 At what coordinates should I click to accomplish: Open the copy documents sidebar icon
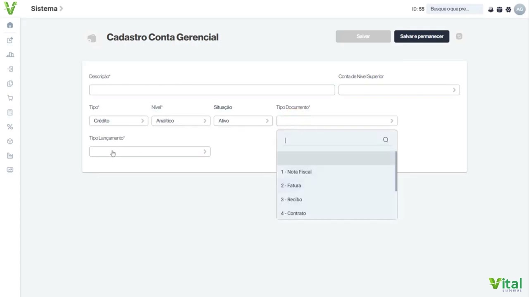click(x=10, y=83)
